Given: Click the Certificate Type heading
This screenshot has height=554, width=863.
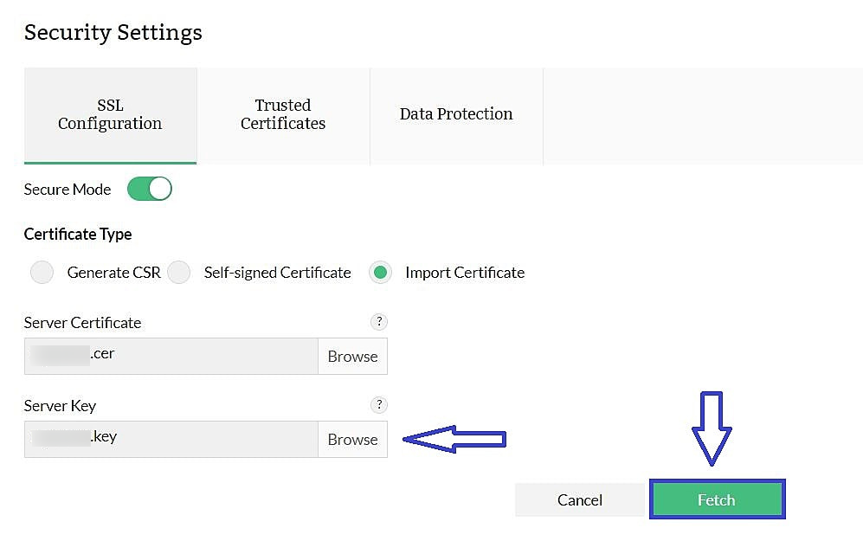Looking at the screenshot, I should tap(78, 234).
